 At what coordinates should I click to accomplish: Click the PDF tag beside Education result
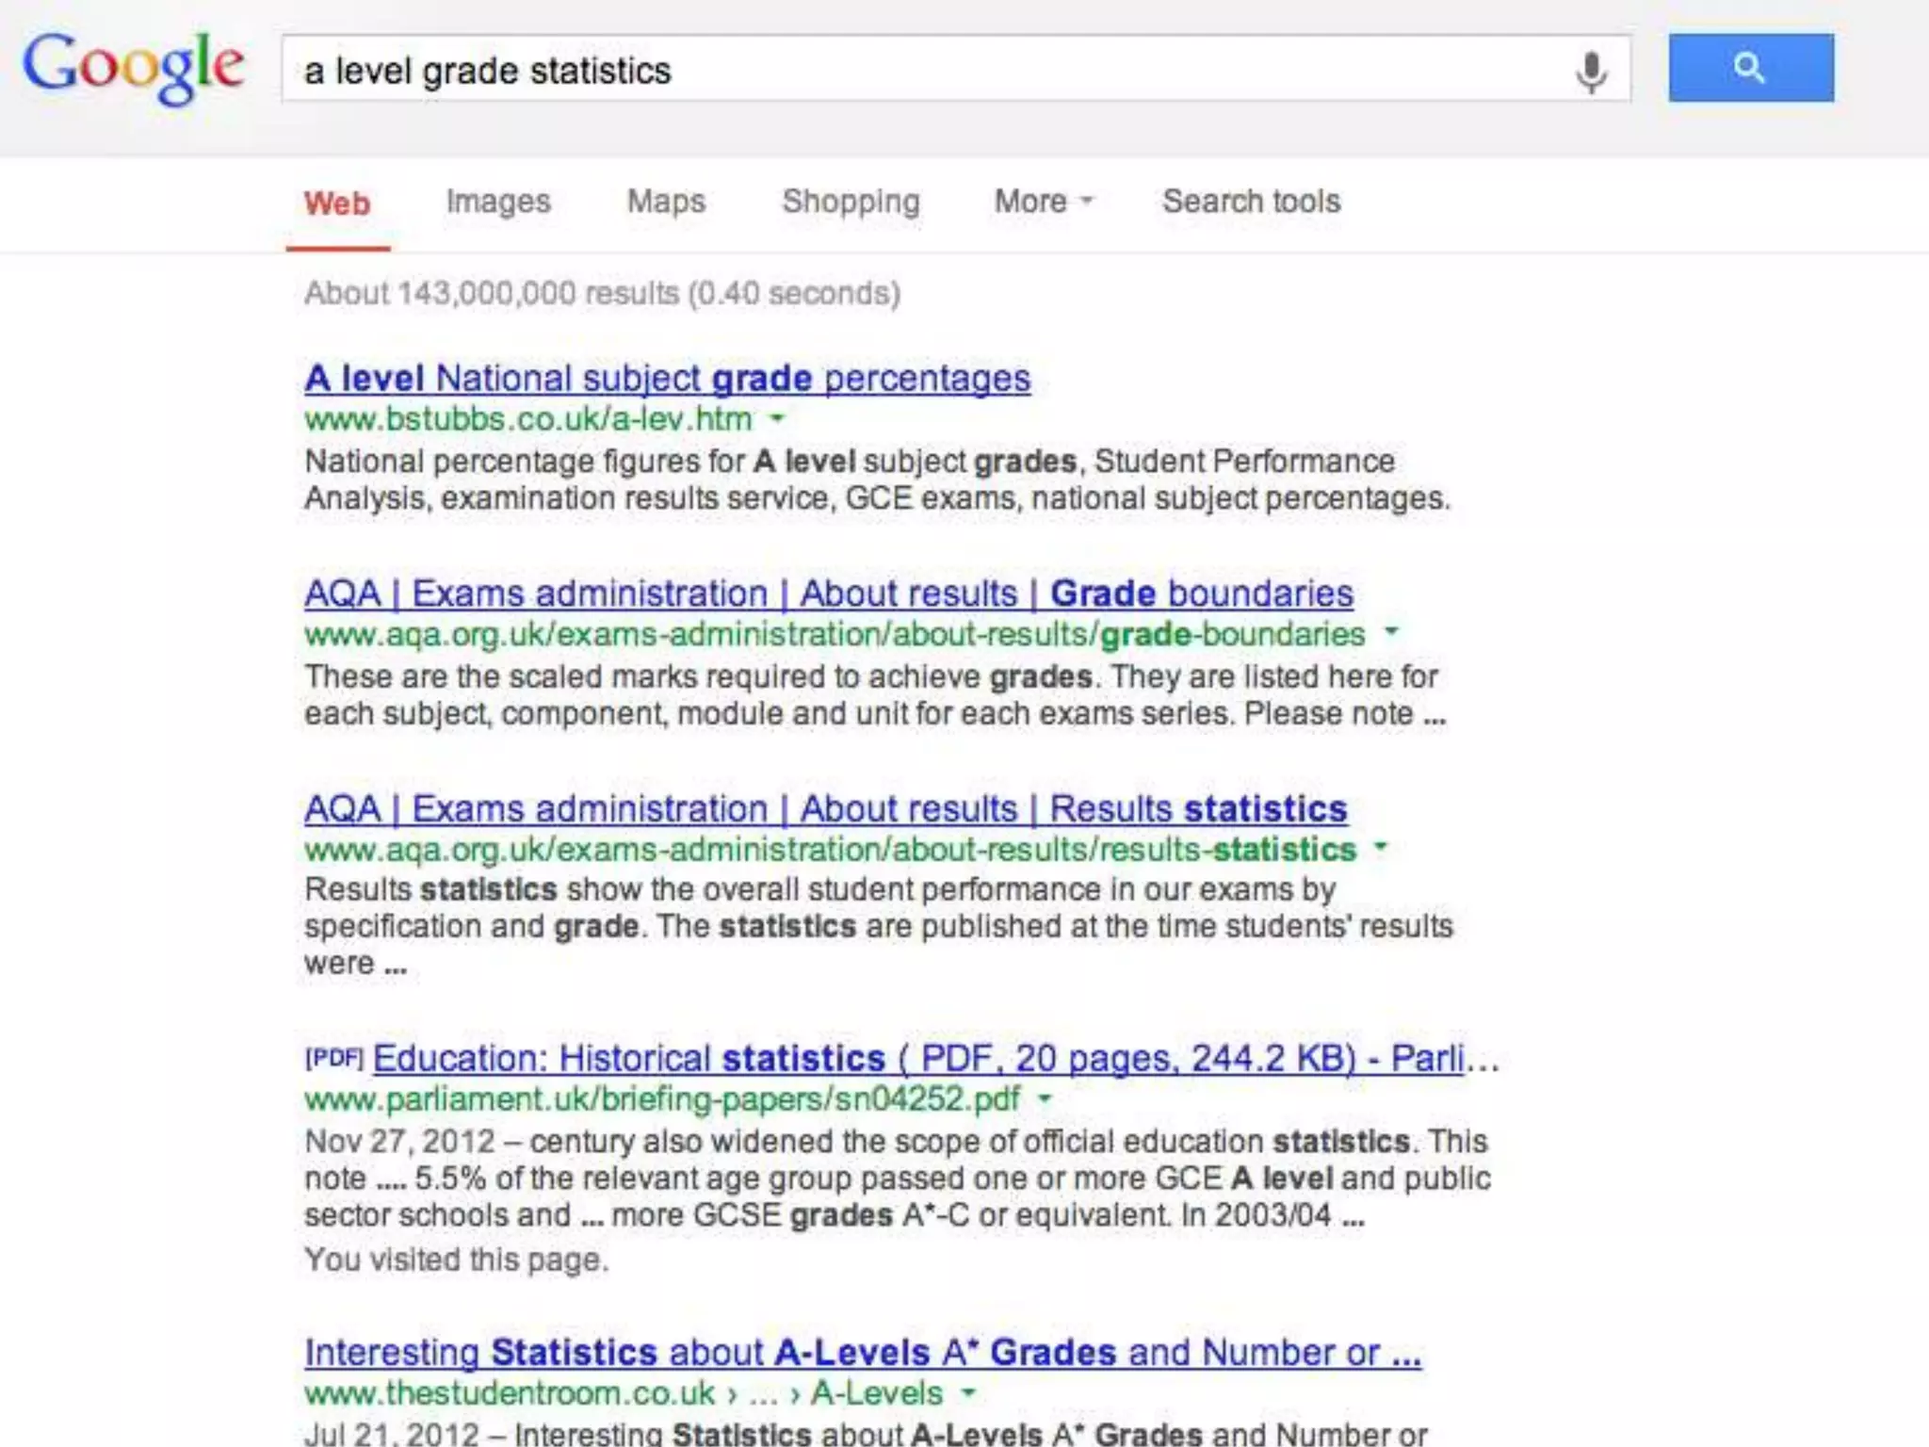point(333,1058)
